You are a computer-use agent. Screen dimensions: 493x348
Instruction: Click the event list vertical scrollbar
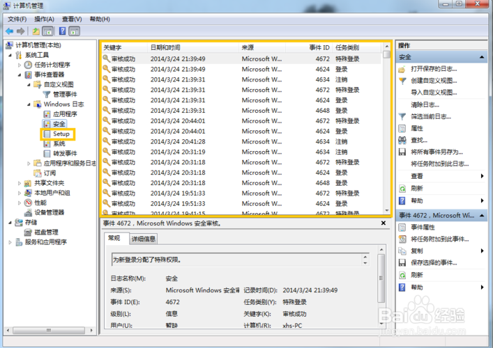pyautogui.click(x=387, y=129)
